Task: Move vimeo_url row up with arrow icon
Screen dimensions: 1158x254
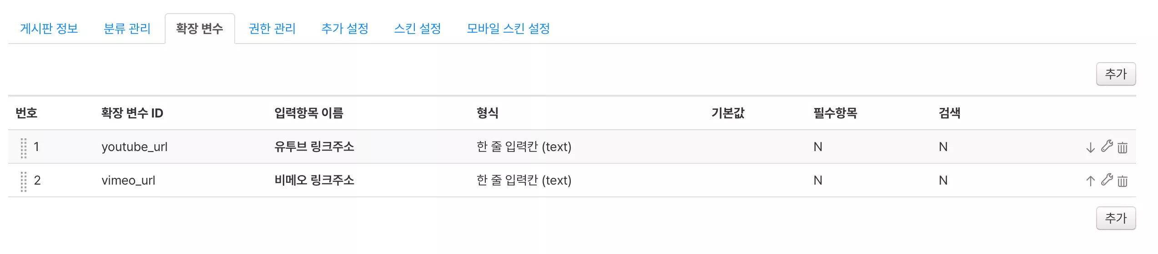Action: click(x=1090, y=181)
